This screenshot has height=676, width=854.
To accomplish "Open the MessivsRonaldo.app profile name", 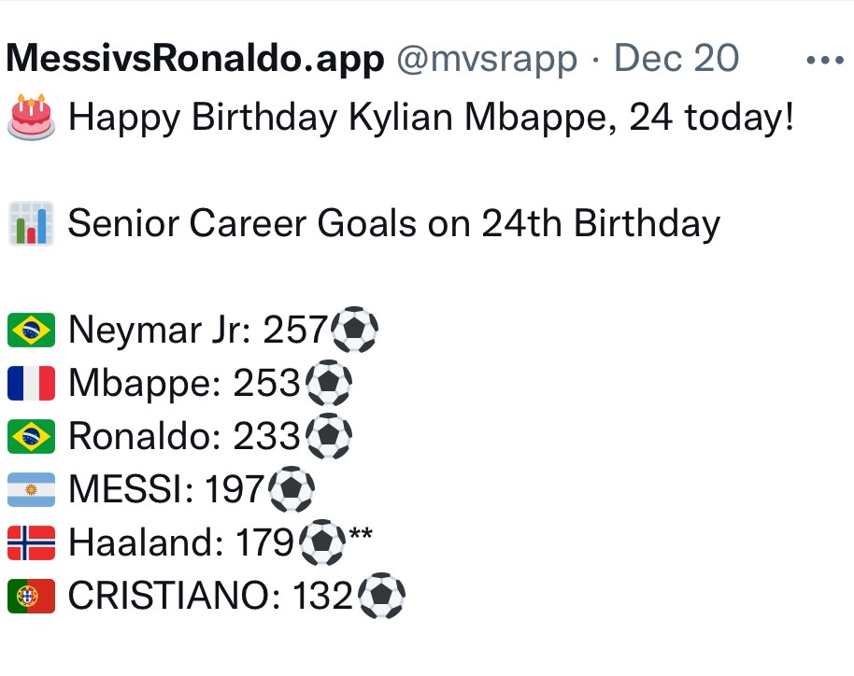I will click(195, 59).
